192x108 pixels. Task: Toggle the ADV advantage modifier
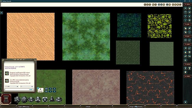46,89
